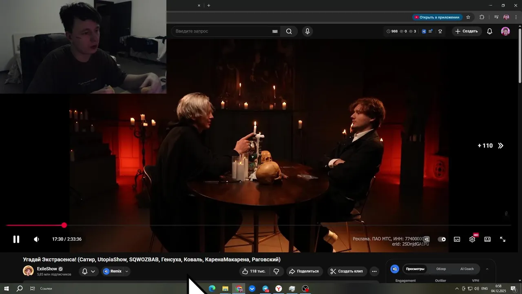Open Chrome profile avatar

click(x=506, y=17)
